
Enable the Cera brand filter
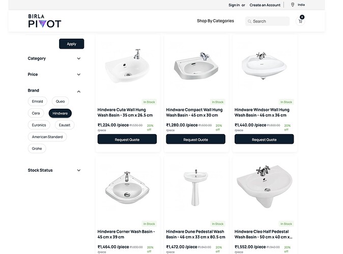tap(36, 113)
